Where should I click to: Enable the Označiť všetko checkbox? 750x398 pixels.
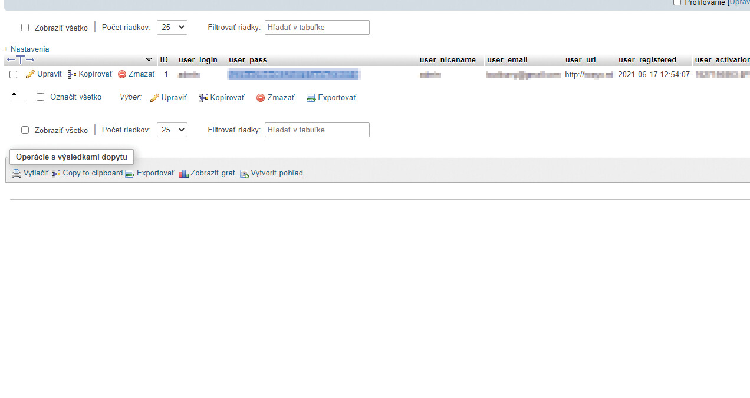pyautogui.click(x=41, y=97)
